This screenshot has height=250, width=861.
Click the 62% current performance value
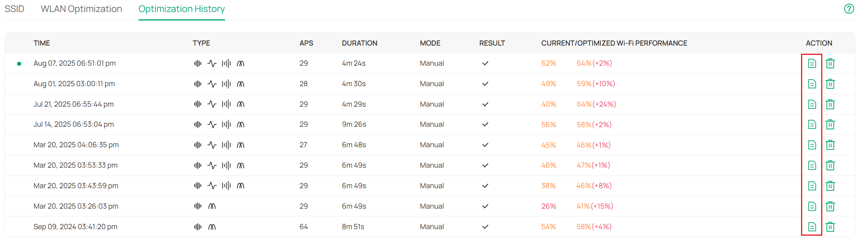click(548, 63)
